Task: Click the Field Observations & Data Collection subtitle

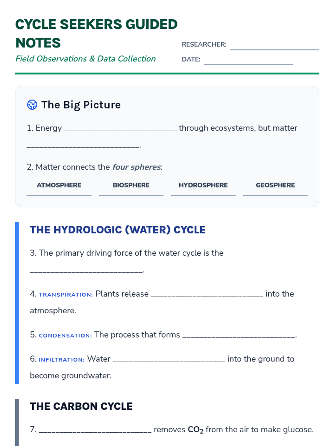Action: click(85, 59)
